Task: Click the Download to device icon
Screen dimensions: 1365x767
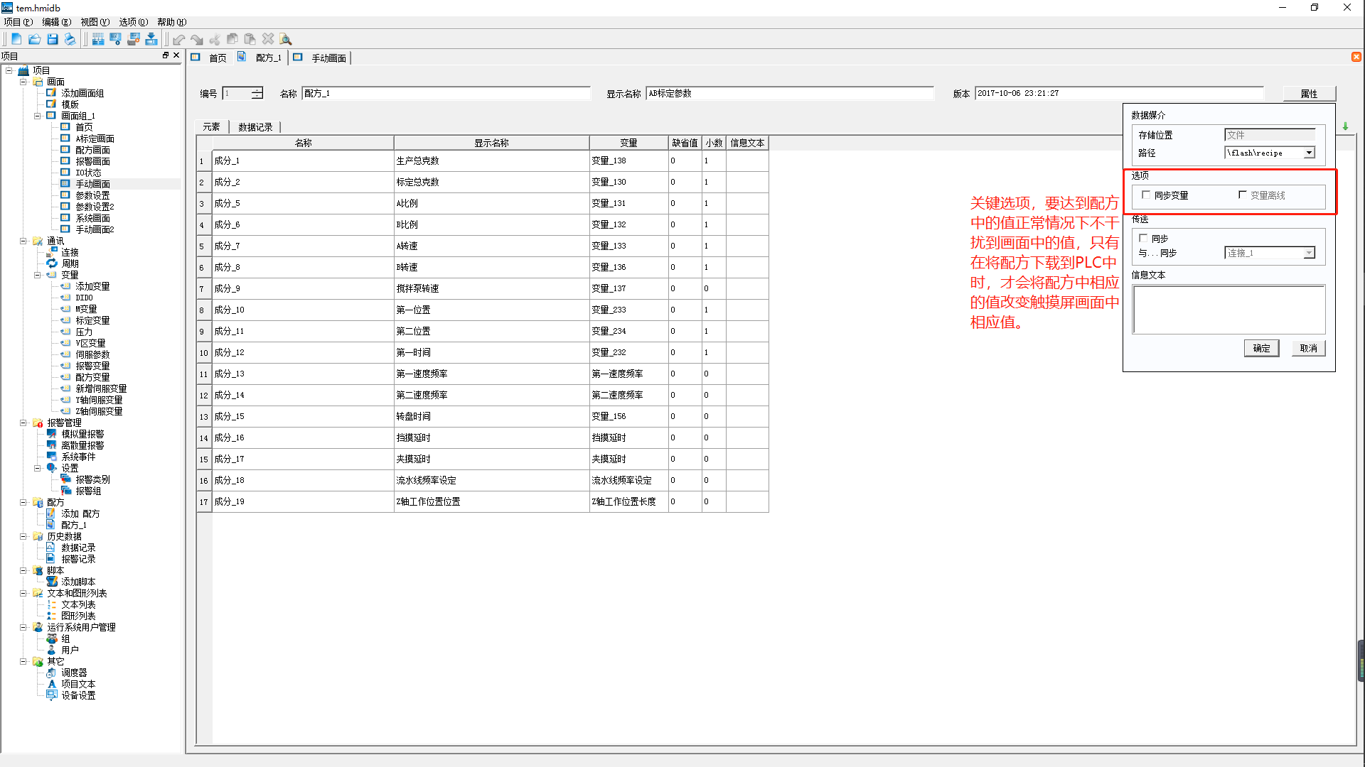Action: click(x=151, y=39)
